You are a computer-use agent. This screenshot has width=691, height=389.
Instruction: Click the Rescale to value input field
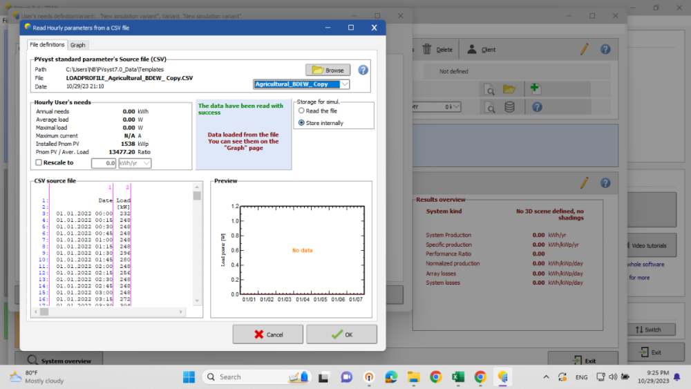click(x=104, y=164)
